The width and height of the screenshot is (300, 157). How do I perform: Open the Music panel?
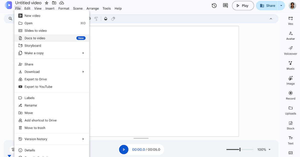click(290, 66)
